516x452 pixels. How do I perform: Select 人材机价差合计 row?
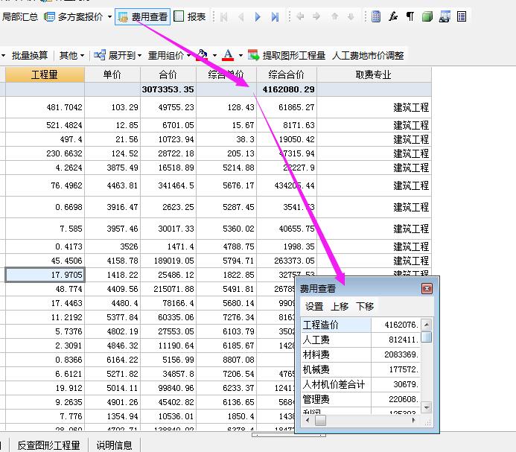pos(360,384)
